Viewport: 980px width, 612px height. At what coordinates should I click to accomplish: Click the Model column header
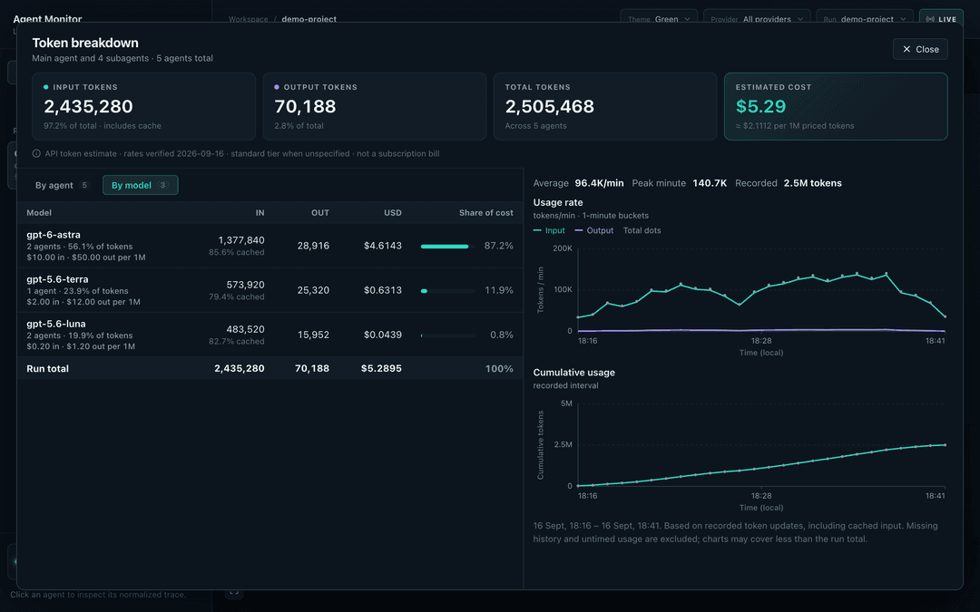(39, 213)
